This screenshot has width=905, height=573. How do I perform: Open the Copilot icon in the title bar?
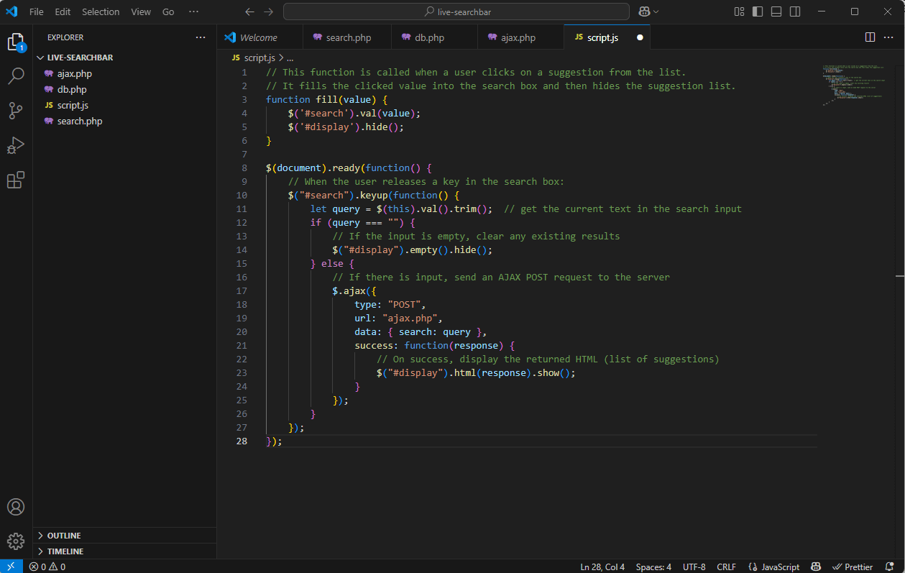(645, 12)
